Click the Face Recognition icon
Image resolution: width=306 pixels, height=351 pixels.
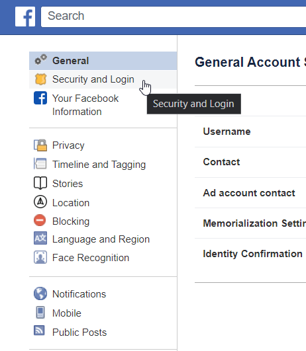click(x=40, y=257)
